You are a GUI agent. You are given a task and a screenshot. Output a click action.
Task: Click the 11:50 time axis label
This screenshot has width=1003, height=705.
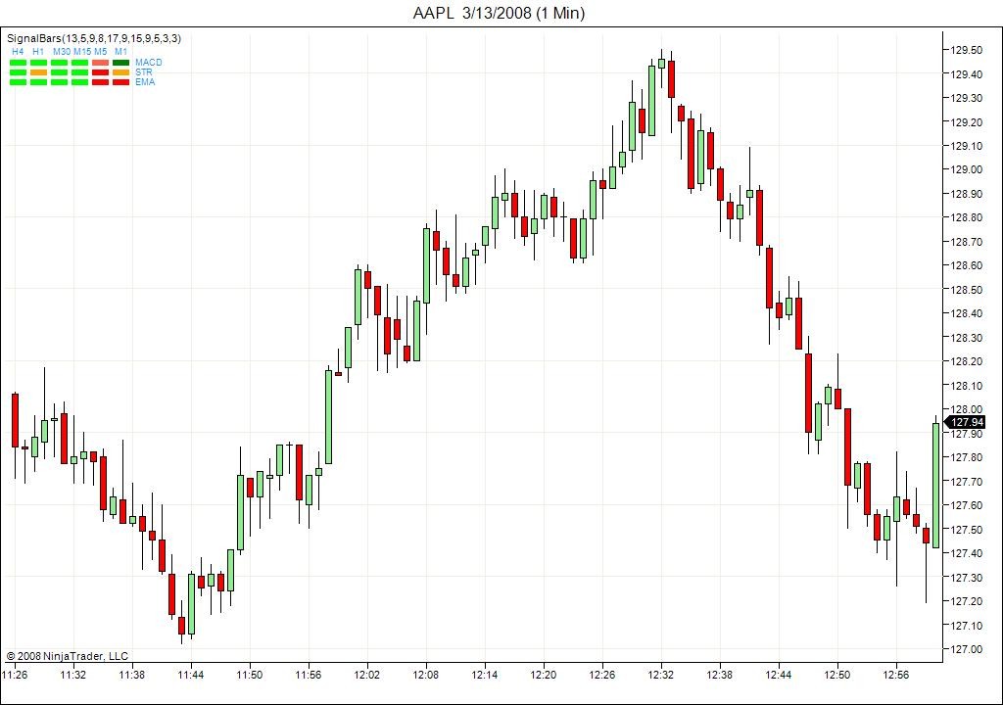pyautogui.click(x=250, y=675)
